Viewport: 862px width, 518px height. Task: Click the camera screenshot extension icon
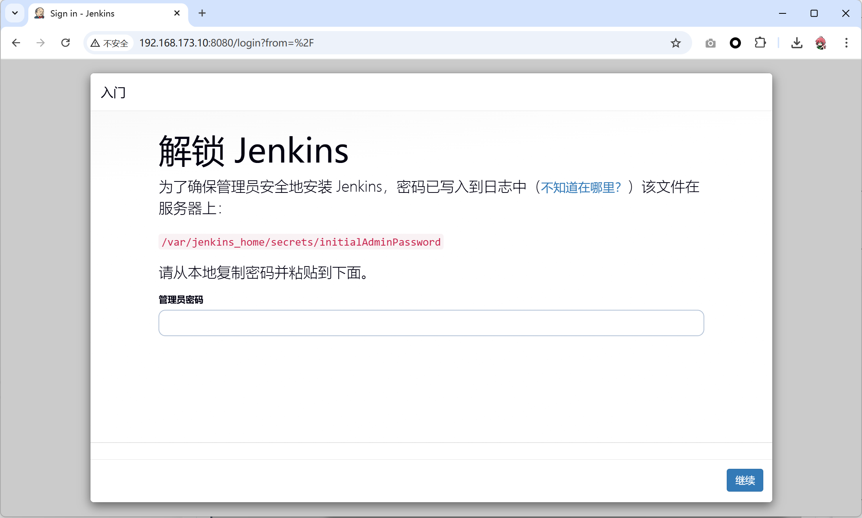click(710, 43)
